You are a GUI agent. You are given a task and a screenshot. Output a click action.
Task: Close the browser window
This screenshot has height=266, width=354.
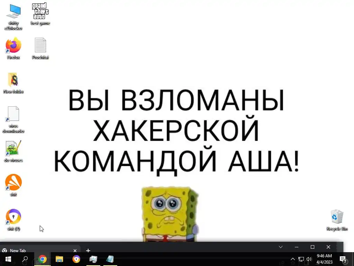click(328, 247)
